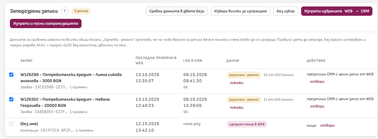Click the 'LOG В CRM' column header
Image resolution: width=378 pixels, height=139 pixels.
(193, 61)
